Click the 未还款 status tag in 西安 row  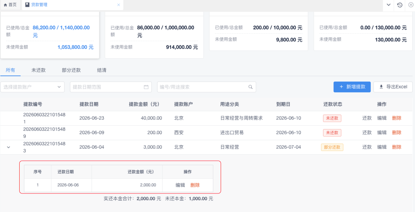(x=332, y=133)
